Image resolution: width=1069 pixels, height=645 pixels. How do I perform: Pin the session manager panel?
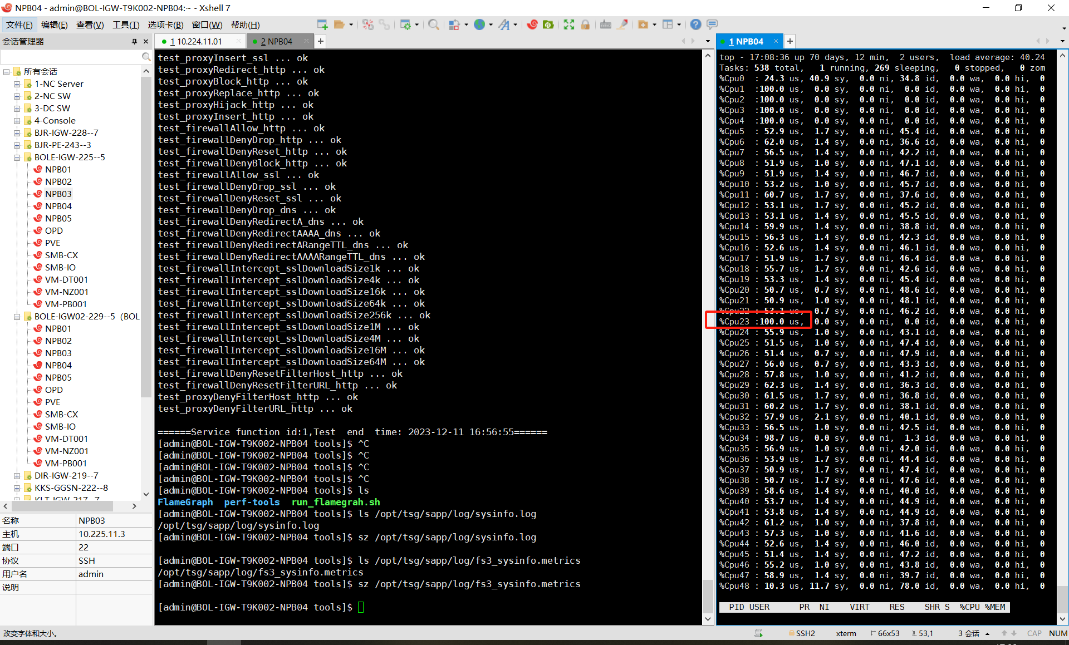point(134,41)
